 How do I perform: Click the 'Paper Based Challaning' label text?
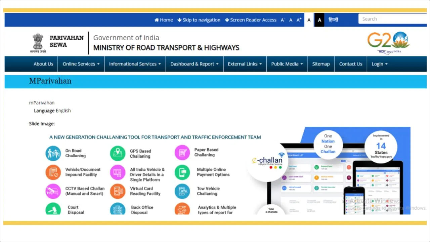point(206,152)
